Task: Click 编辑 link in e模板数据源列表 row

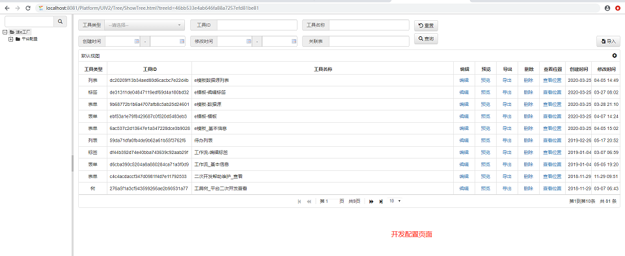Action: pos(464,81)
